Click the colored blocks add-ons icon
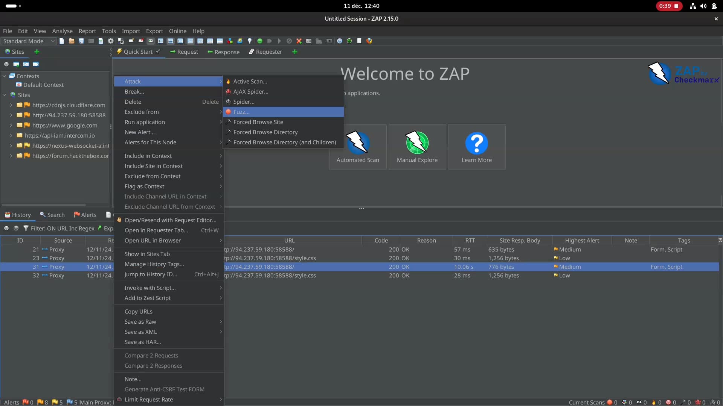 coord(230,41)
